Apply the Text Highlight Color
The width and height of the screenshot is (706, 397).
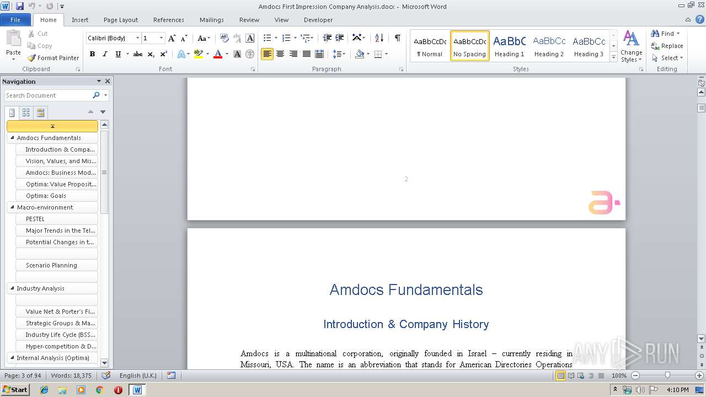coord(199,54)
